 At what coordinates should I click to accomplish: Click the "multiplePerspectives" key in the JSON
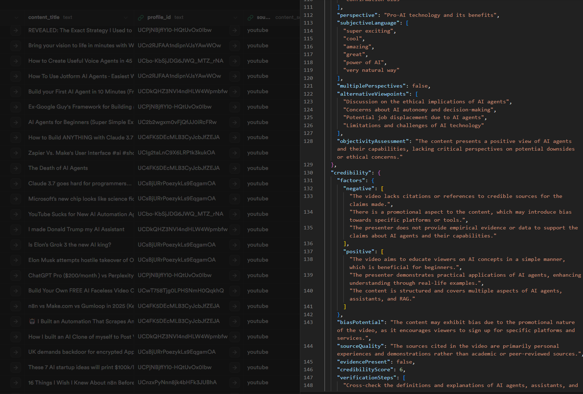[371, 86]
